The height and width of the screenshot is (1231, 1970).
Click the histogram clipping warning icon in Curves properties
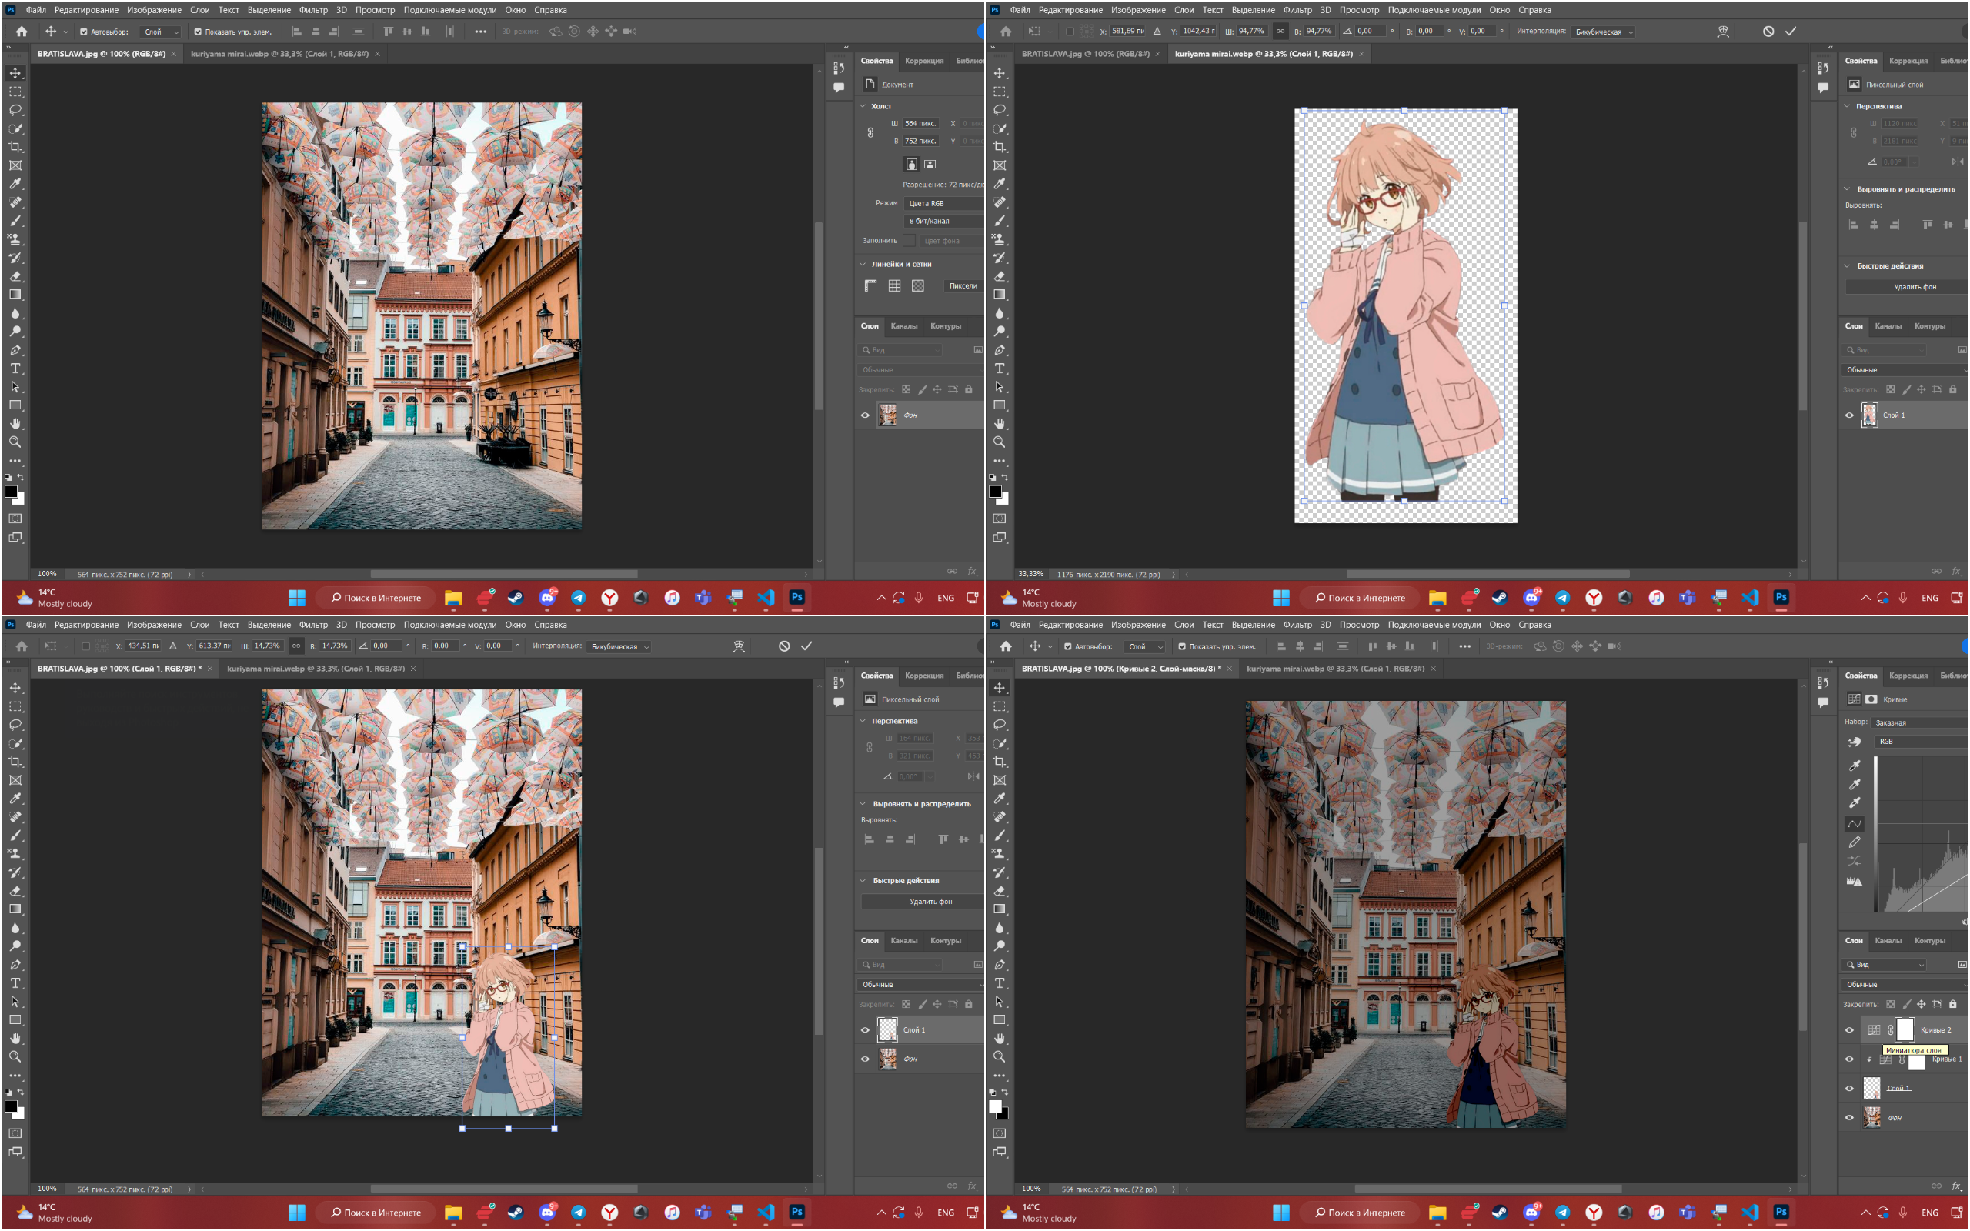click(1855, 882)
